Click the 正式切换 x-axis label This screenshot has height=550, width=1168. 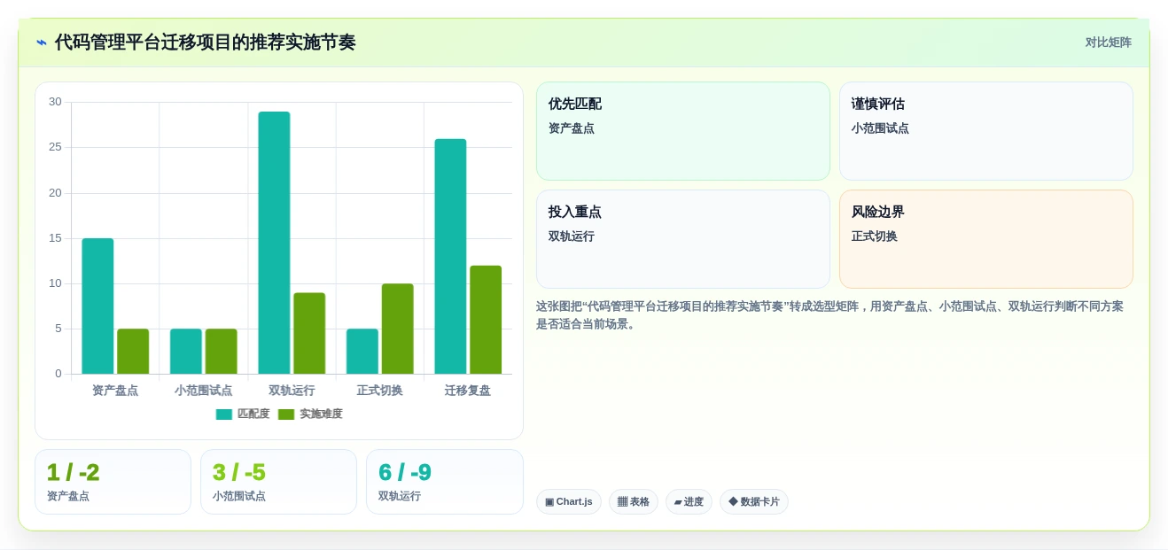380,391
